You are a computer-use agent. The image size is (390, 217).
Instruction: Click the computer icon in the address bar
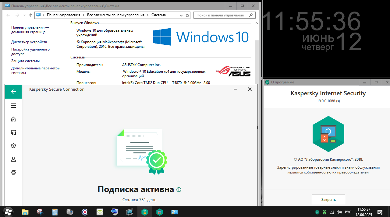click(38, 15)
